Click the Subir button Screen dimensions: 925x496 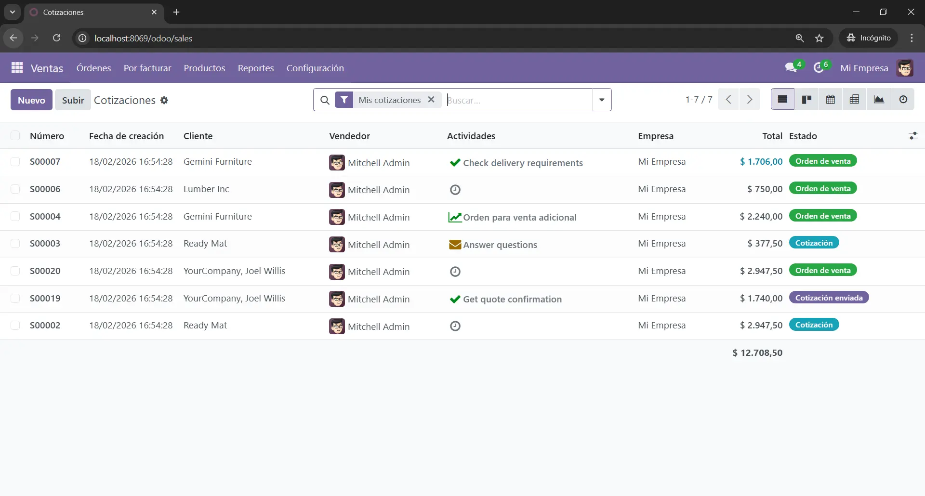coord(73,100)
